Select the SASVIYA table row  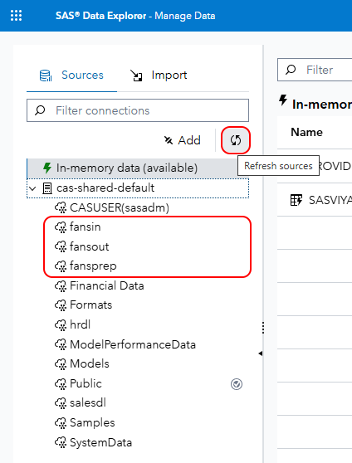[x=315, y=200]
